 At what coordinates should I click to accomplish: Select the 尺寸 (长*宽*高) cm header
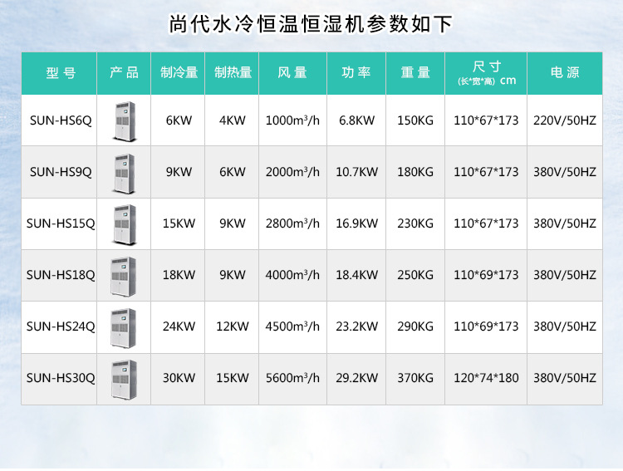tap(486, 73)
